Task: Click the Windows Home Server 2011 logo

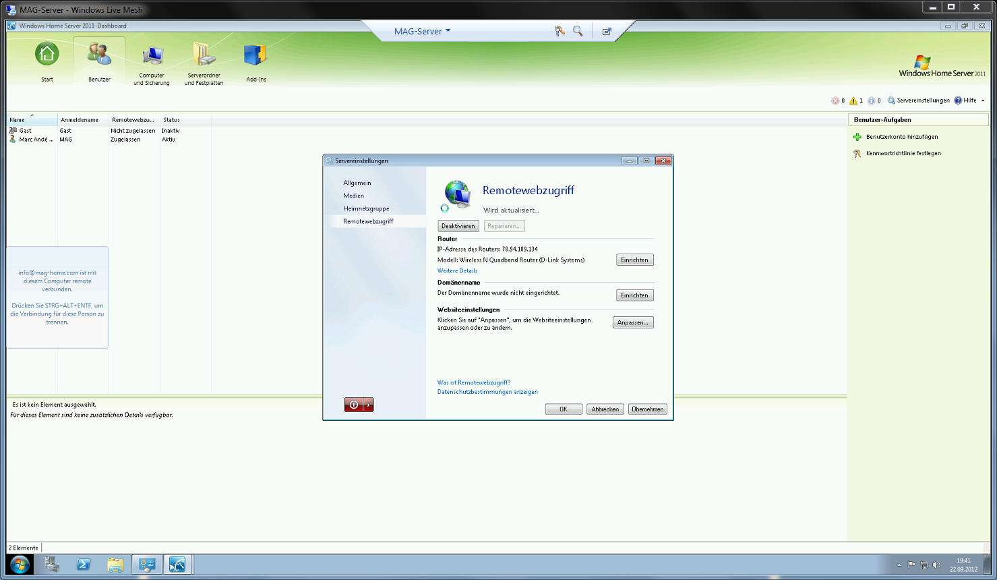Action: pos(942,67)
